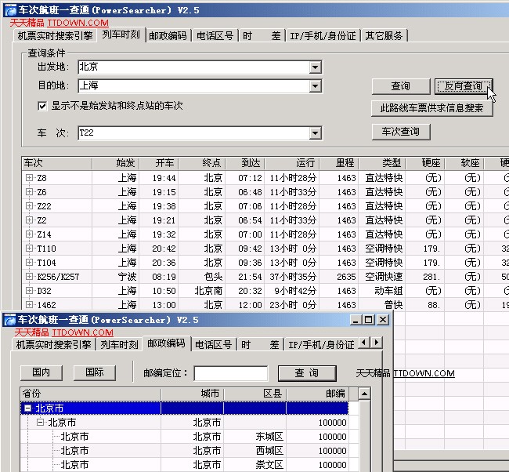Image resolution: width=509 pixels, height=472 pixels.
Task: Open the 目的地 dropdown arrow
Action: click(x=315, y=86)
